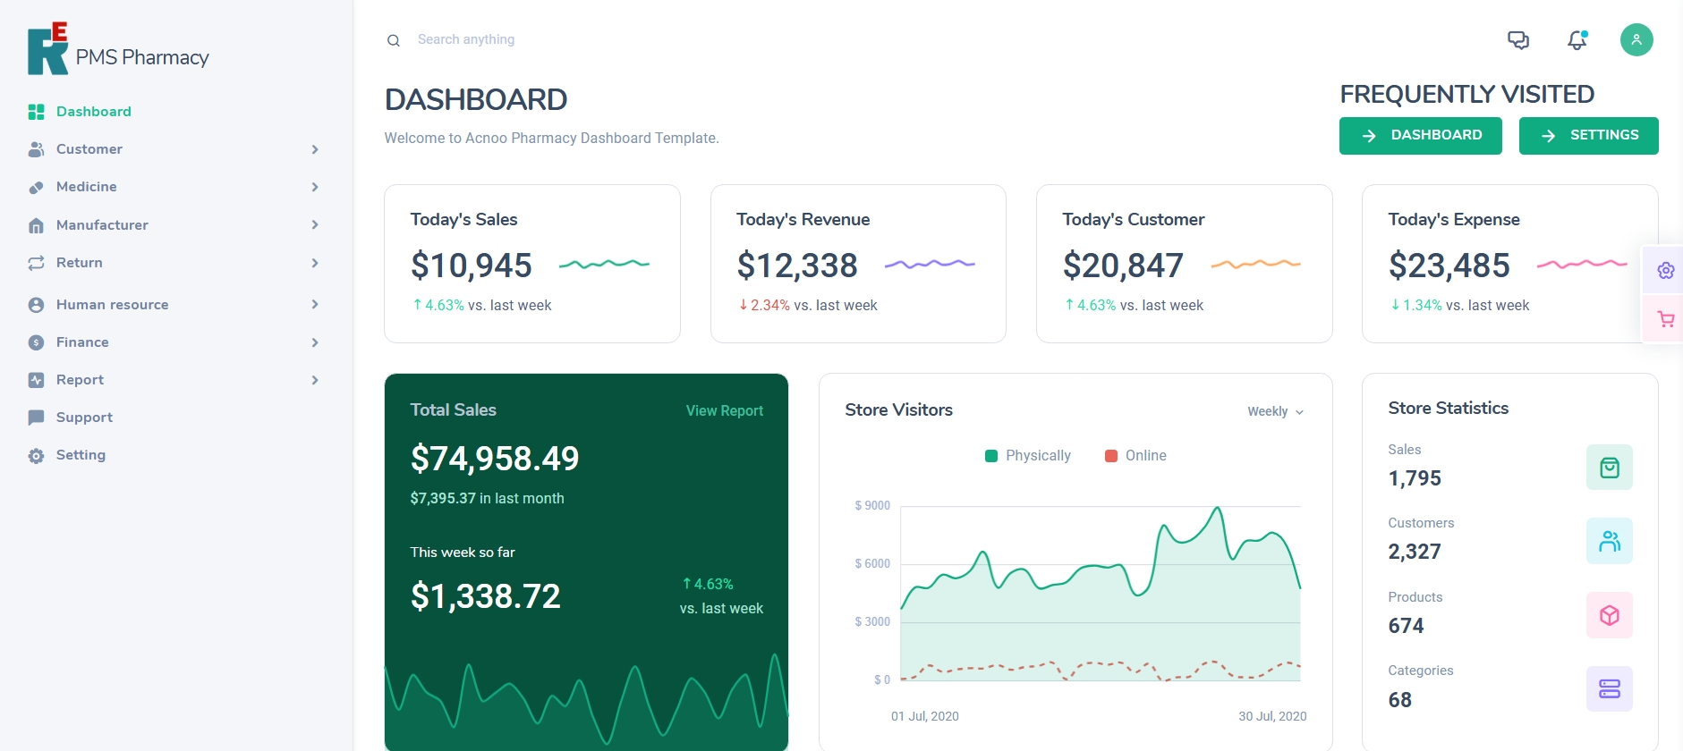Click the PMS Pharmacy logo icon
This screenshot has width=1683, height=751.
pos(48,48)
